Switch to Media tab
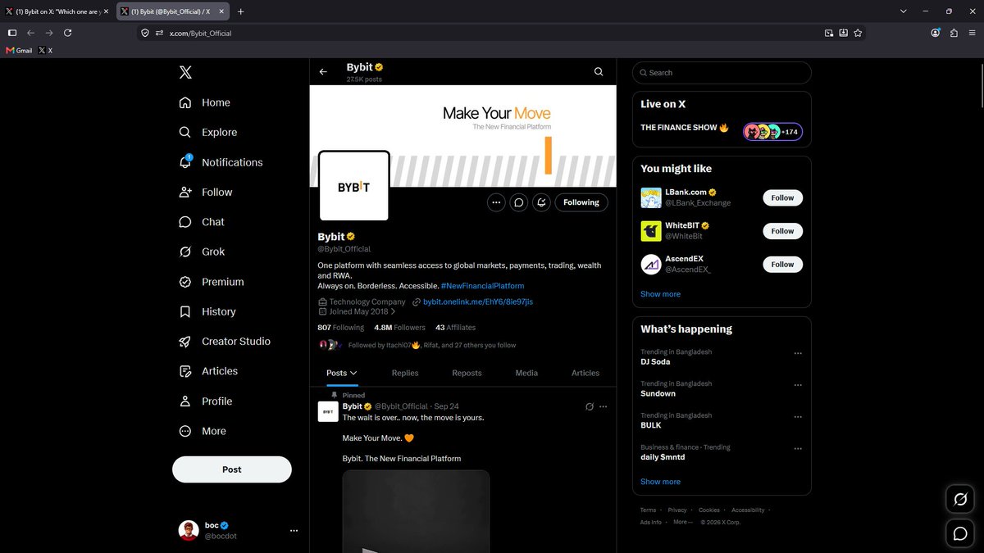 [526, 373]
